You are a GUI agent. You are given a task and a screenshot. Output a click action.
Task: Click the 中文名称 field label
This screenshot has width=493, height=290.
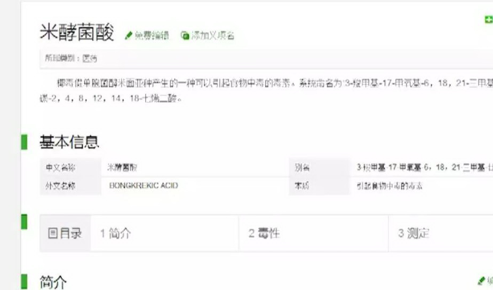[60, 168]
